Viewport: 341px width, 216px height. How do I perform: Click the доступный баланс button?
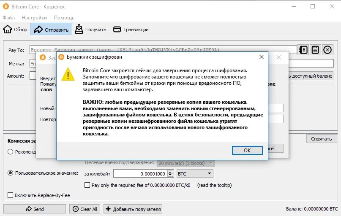coord(311,76)
